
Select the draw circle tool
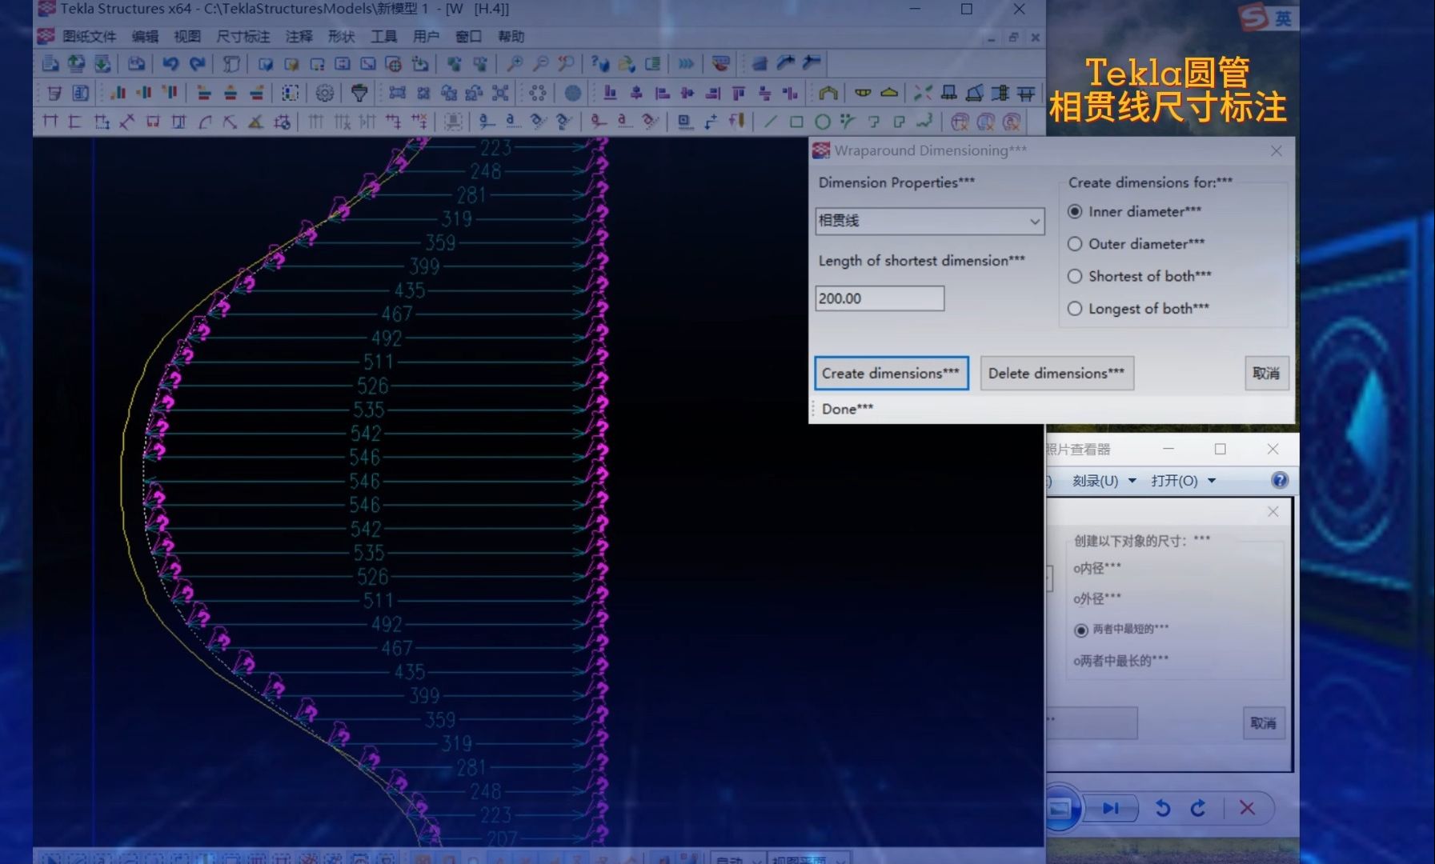[822, 122]
